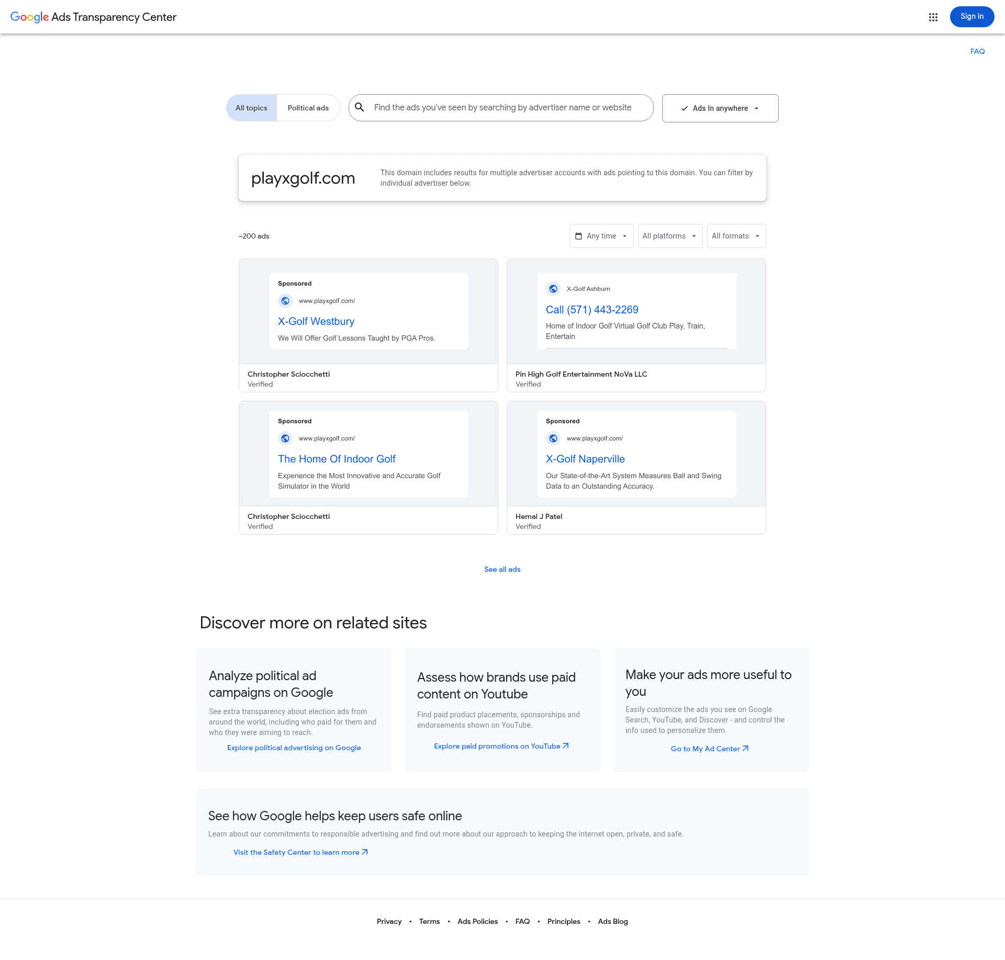This screenshot has width=1005, height=960.
Task: Click the See all ads link
Action: click(502, 569)
